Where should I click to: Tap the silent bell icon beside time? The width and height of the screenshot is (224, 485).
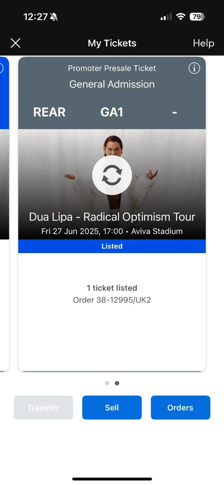click(54, 17)
